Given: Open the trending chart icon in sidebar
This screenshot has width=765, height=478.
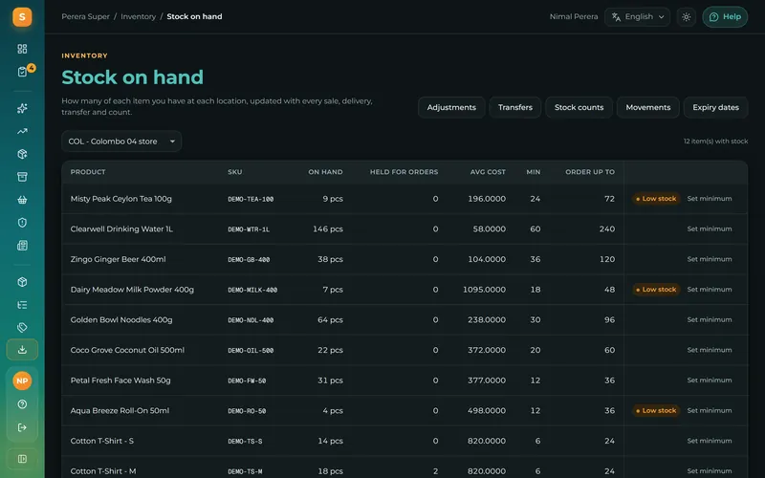Looking at the screenshot, I should tap(22, 131).
